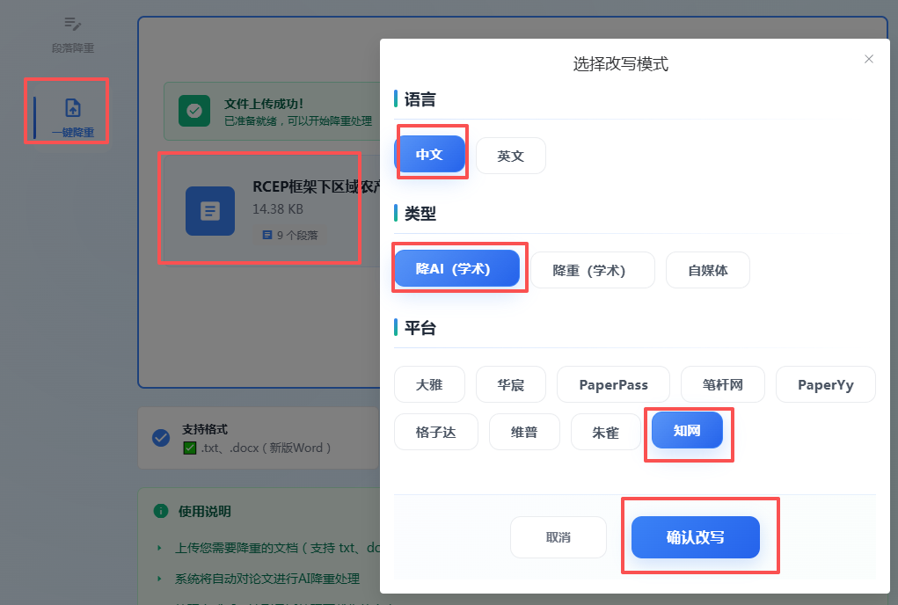Screen dimensions: 898x605
Task: Select 笔杆网 platform
Action: point(723,384)
